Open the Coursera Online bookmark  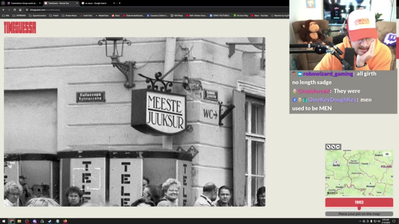157,15
